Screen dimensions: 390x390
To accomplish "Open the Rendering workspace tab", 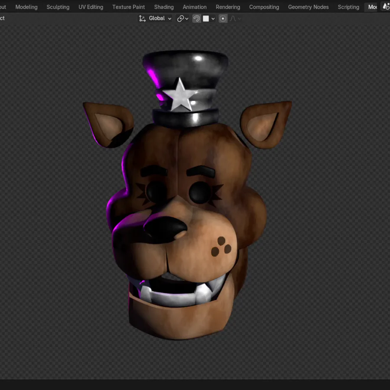I will [x=228, y=7].
